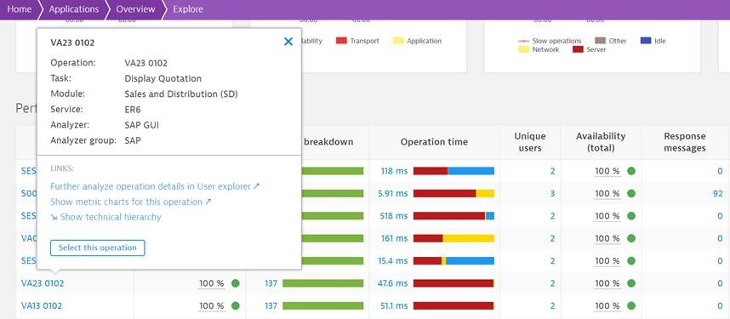Click the 161 ms operation time value
This screenshot has width=730, height=319.
point(394,238)
